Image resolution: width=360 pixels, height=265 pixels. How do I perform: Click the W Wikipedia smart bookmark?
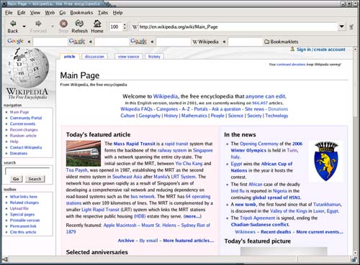pos(205,42)
